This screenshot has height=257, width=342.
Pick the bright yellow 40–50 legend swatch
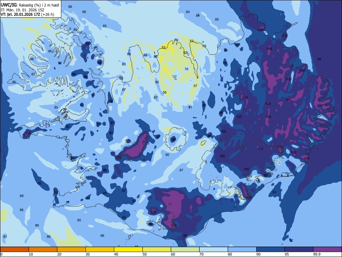coord(128,249)
